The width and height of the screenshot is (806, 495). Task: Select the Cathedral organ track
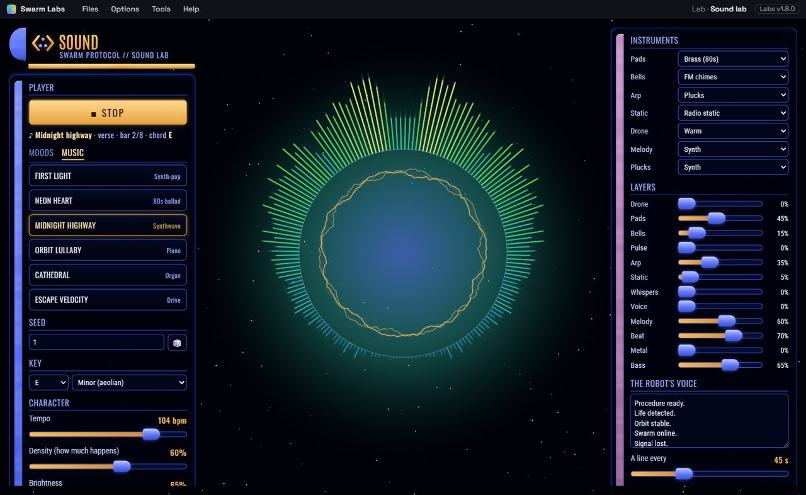[x=108, y=275]
